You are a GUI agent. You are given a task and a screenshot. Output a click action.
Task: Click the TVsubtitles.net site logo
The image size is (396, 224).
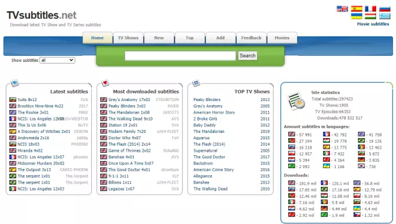pyautogui.click(x=41, y=15)
